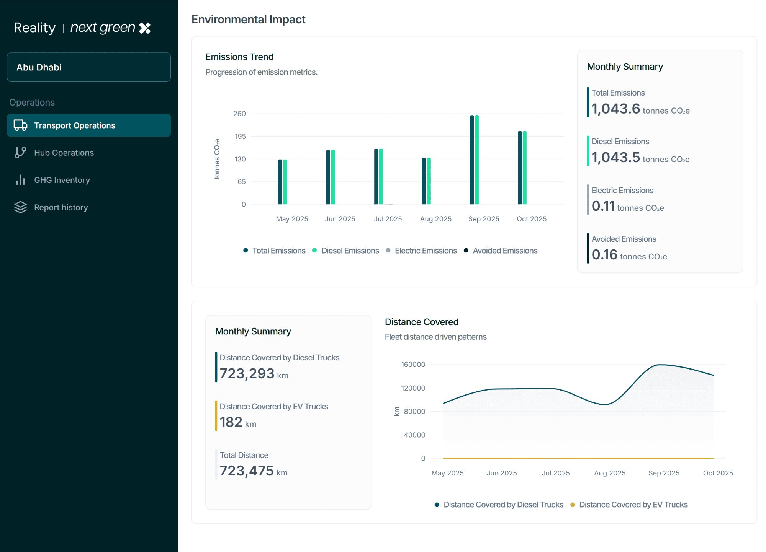Viewport: 766px width, 552px height.
Task: Click the next green logo mark
Action: click(145, 27)
